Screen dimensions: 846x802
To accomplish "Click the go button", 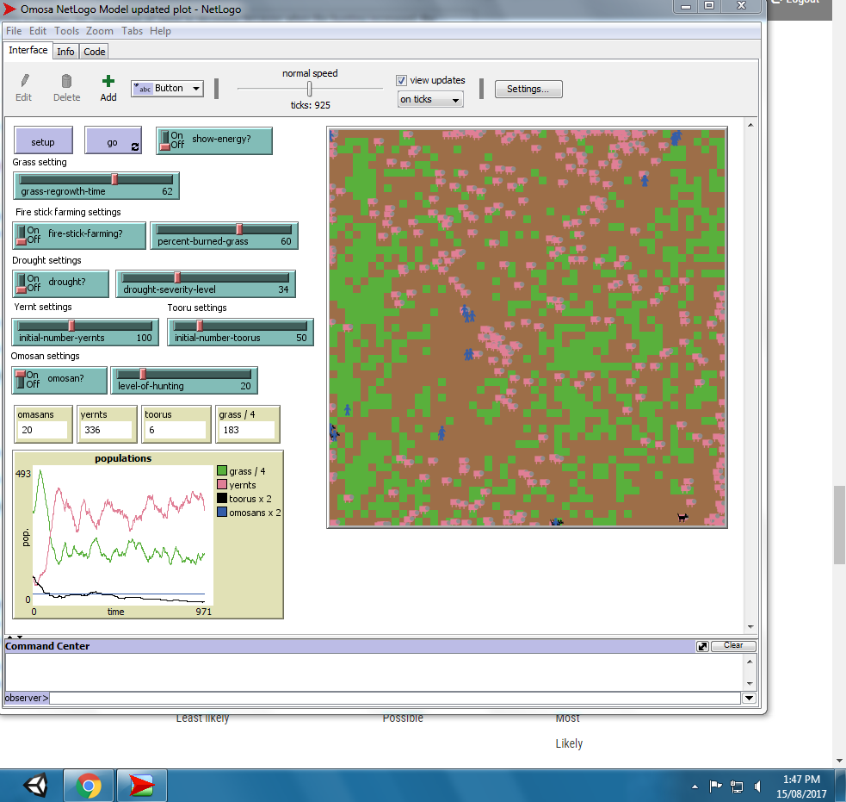I will [114, 141].
